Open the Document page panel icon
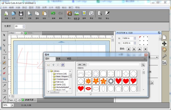 (x=164, y=37)
